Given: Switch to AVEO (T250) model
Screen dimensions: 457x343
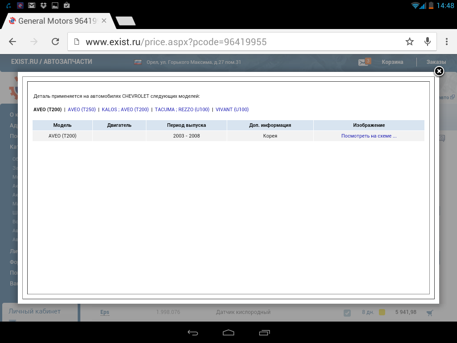Looking at the screenshot, I should pos(82,110).
